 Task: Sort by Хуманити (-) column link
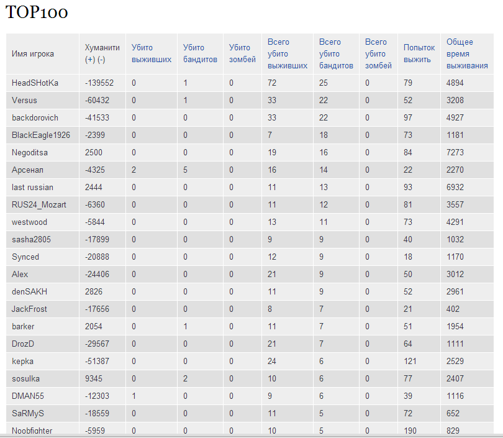click(101, 60)
